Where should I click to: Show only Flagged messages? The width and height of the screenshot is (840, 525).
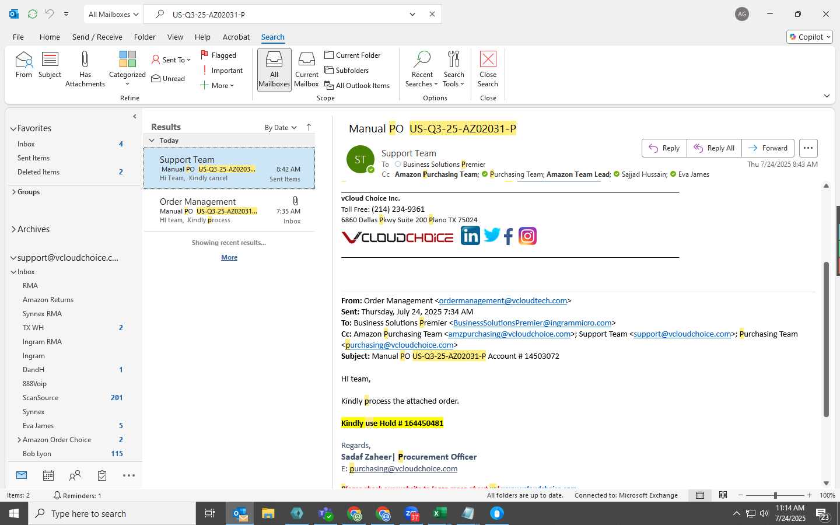tap(219, 55)
